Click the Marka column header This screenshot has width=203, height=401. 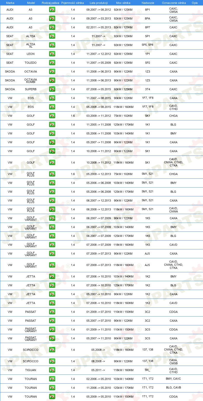point(10,3)
